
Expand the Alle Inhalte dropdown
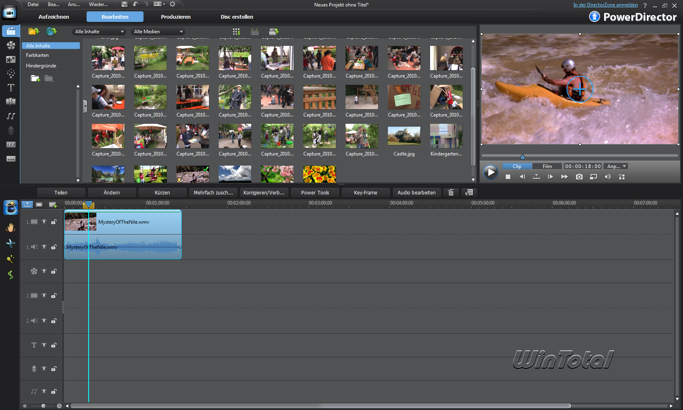point(100,32)
